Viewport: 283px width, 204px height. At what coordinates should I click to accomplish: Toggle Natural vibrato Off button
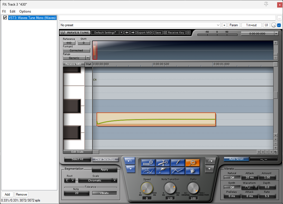coord(232,177)
